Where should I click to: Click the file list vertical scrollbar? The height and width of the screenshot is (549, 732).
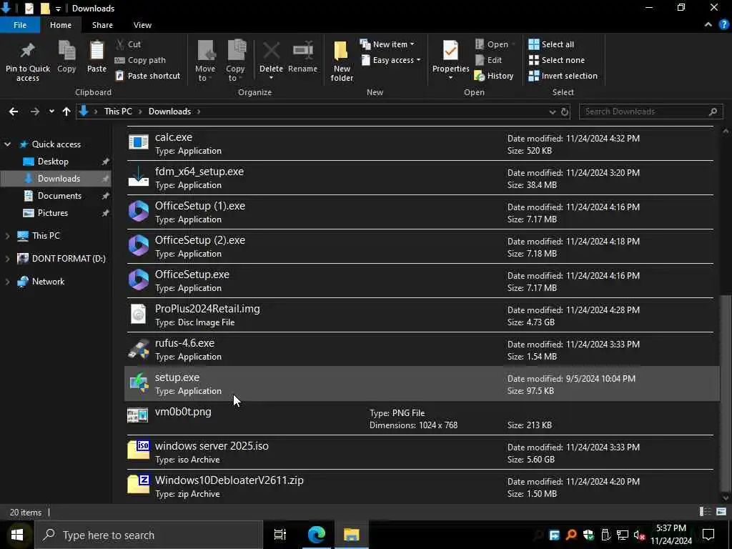pos(726,394)
